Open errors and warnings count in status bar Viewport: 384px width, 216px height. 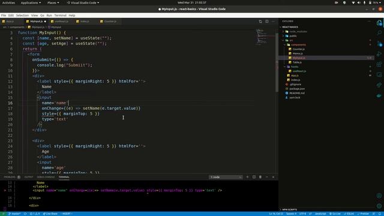pyautogui.click(x=35, y=214)
